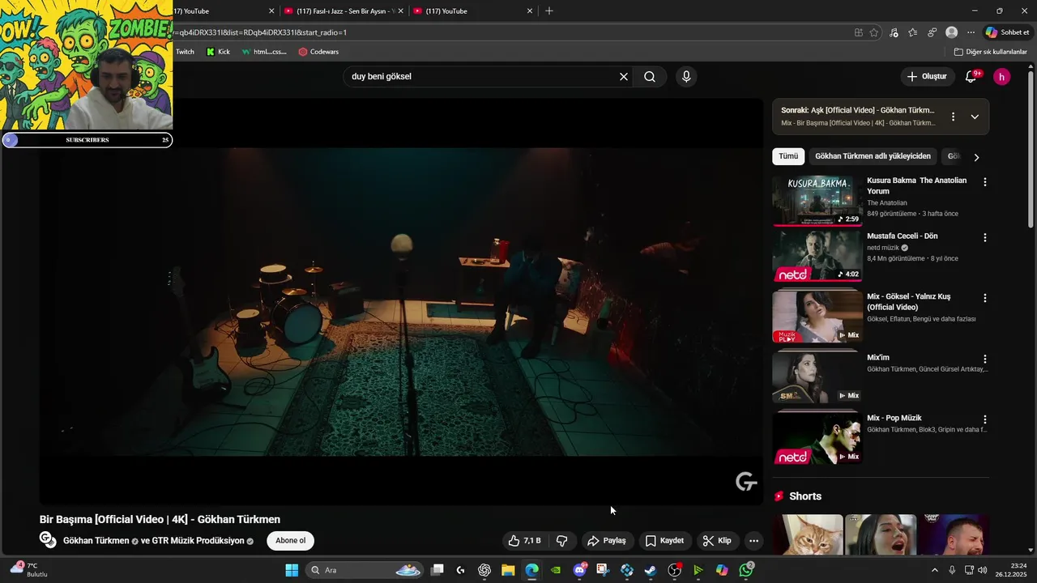Open options for Mix - Göksel Yalnız Kuş
This screenshot has height=583, width=1037.
[x=985, y=298]
